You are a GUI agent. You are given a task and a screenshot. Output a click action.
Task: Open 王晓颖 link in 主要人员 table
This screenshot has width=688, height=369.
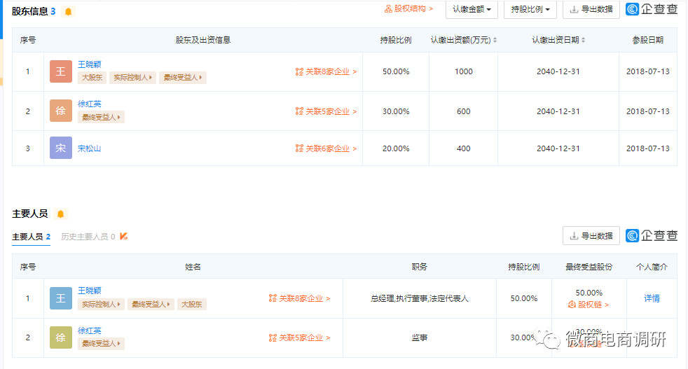[90, 291]
